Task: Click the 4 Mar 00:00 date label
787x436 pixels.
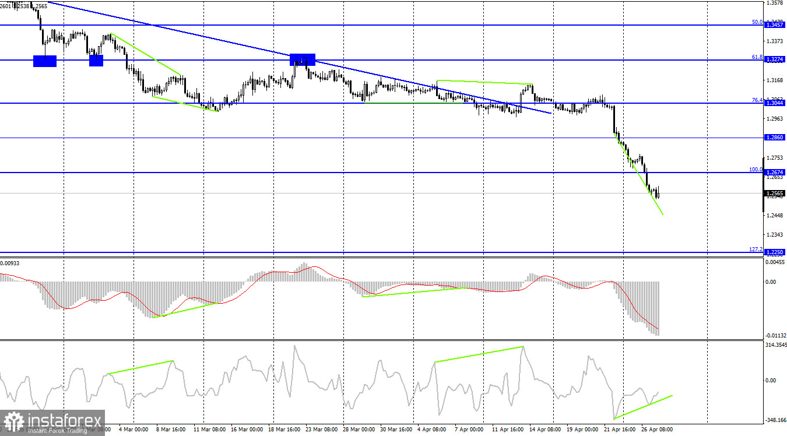Action: (133, 429)
